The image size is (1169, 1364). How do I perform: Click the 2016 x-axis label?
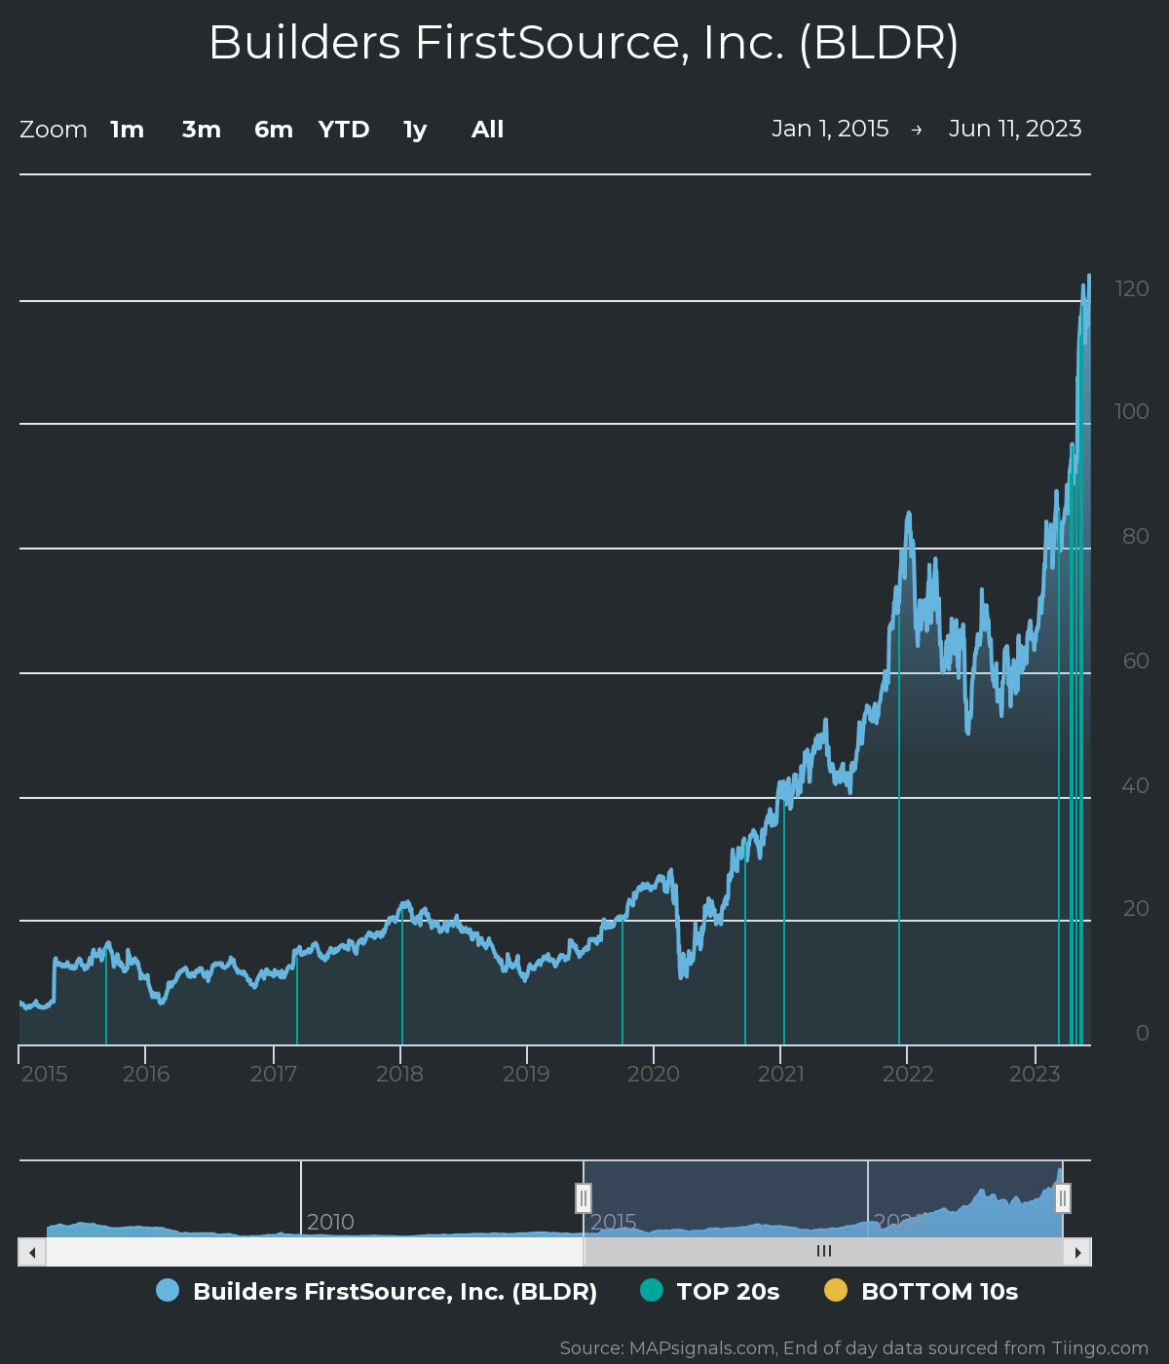click(146, 1074)
